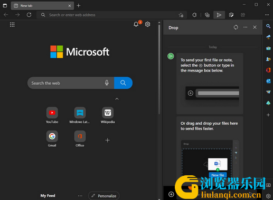Select the My Feed tab

[48, 196]
